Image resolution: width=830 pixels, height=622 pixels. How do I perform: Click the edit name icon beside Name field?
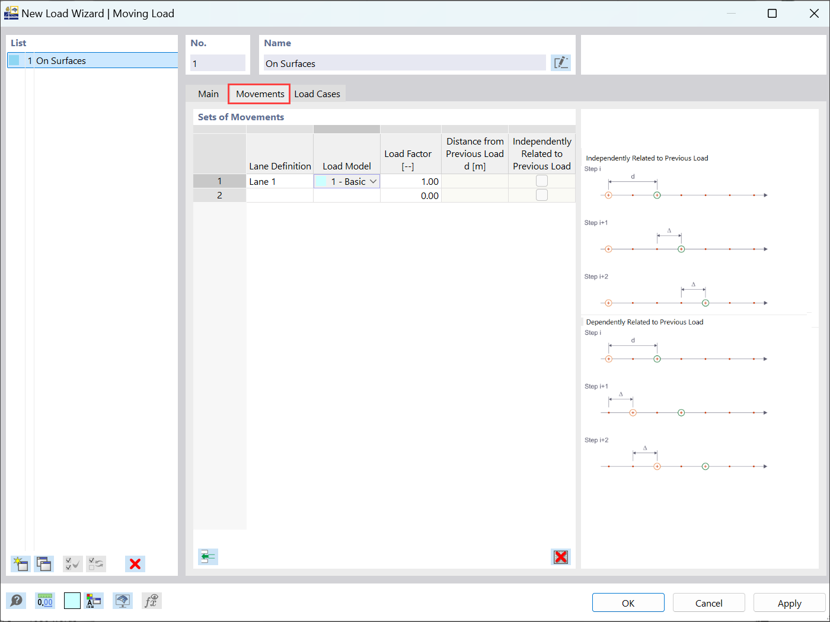(561, 63)
